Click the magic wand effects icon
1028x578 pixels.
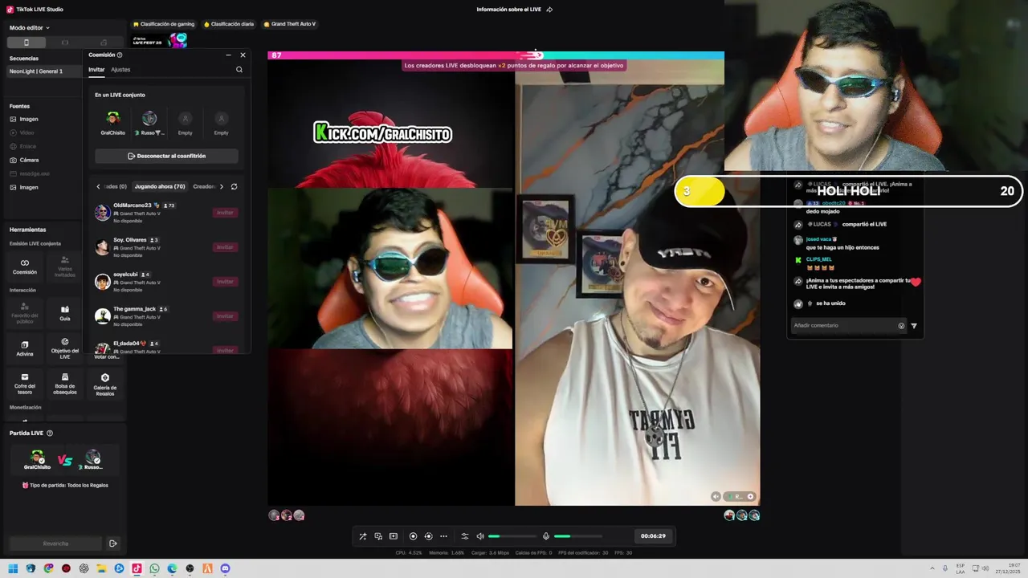pyautogui.click(x=362, y=536)
